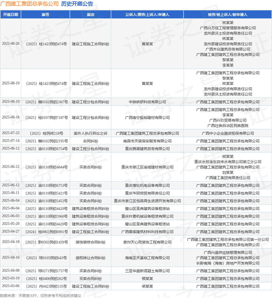
Task: Click case number 琼0105民初643号
Action: click(x=46, y=258)
